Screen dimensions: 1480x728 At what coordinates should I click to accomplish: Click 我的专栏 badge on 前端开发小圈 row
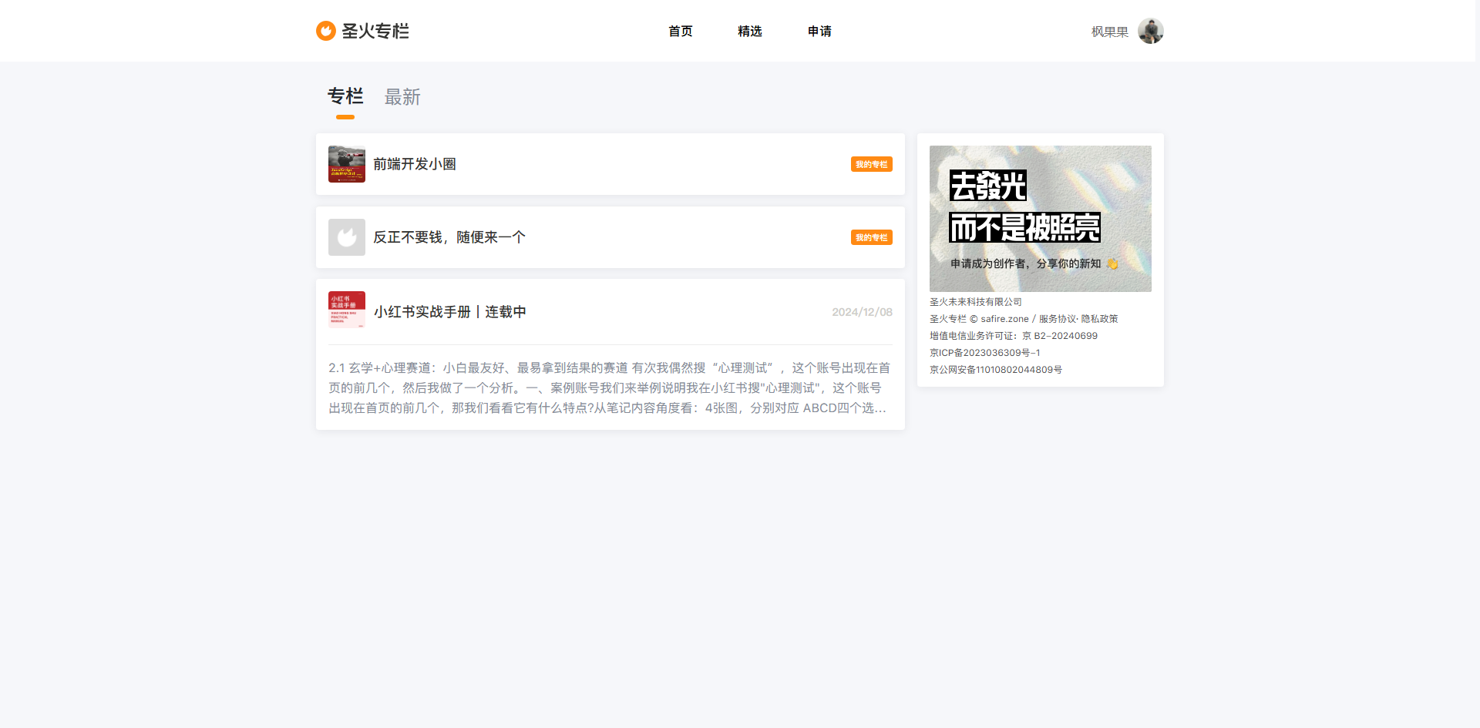coord(871,165)
